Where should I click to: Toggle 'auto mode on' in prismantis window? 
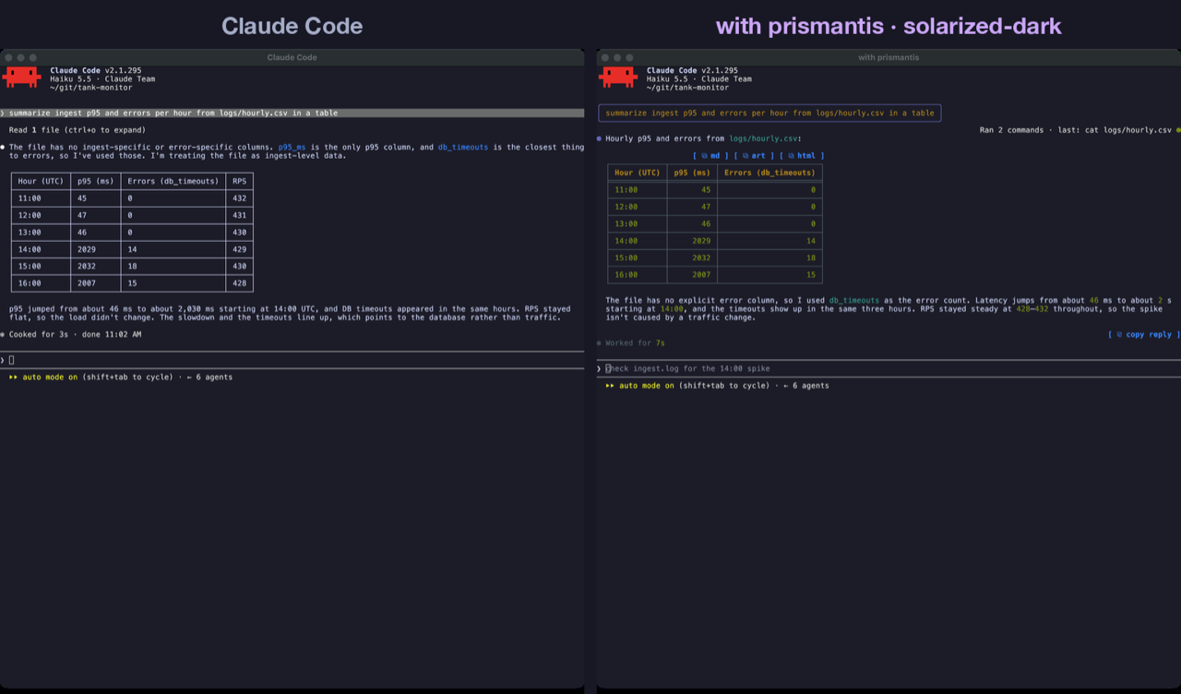pos(647,386)
